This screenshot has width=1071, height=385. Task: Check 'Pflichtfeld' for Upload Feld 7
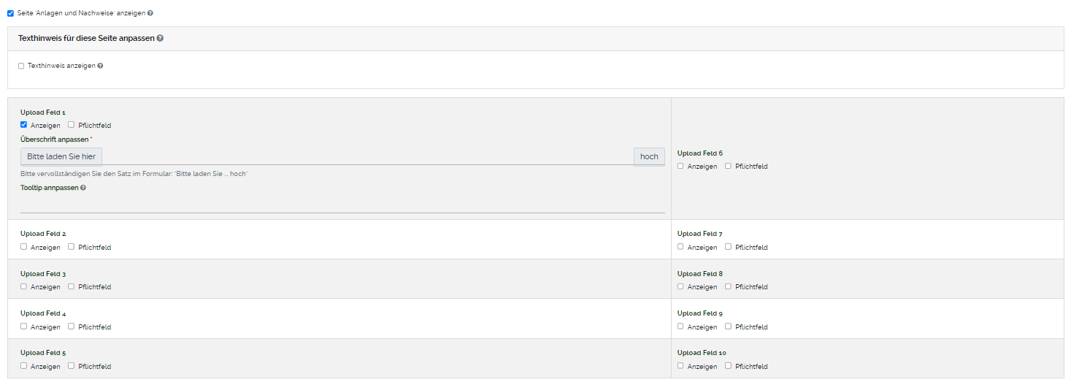(728, 247)
